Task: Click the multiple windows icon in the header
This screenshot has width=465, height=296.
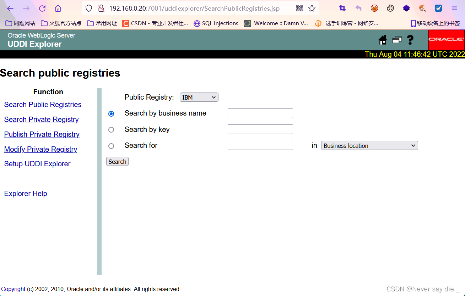Action: click(x=396, y=40)
